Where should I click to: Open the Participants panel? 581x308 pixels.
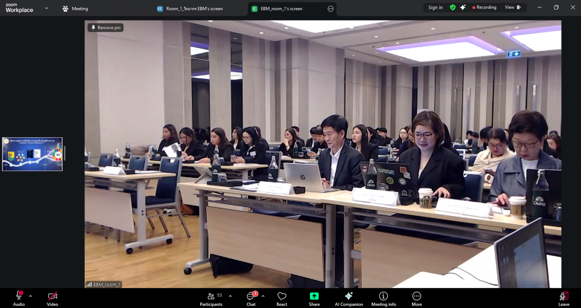211,298
